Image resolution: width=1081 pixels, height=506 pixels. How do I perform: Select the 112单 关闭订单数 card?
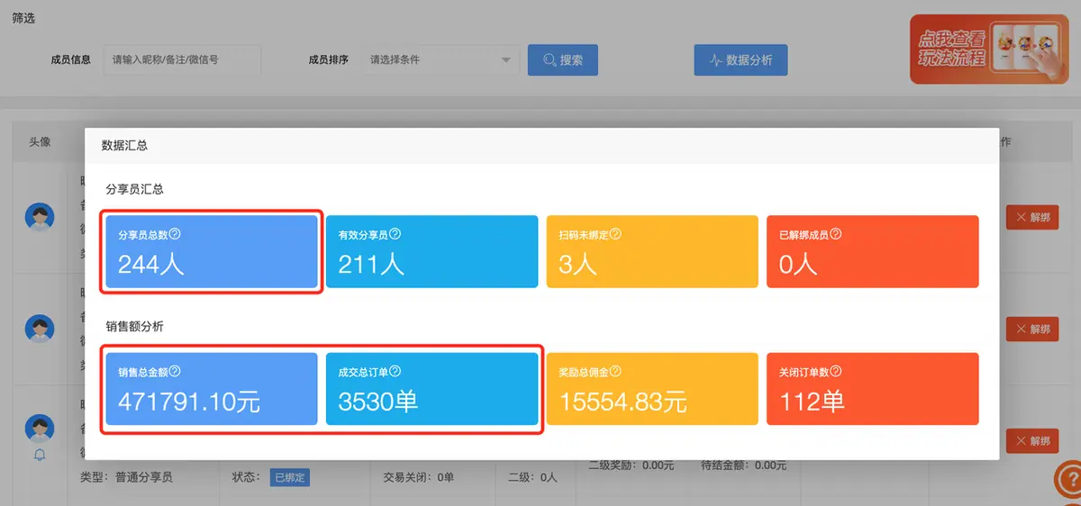[872, 389]
